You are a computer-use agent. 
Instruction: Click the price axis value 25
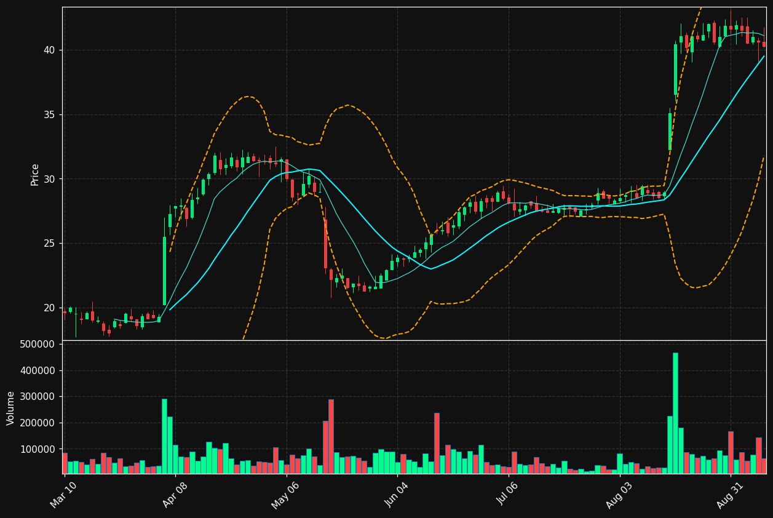pos(49,243)
